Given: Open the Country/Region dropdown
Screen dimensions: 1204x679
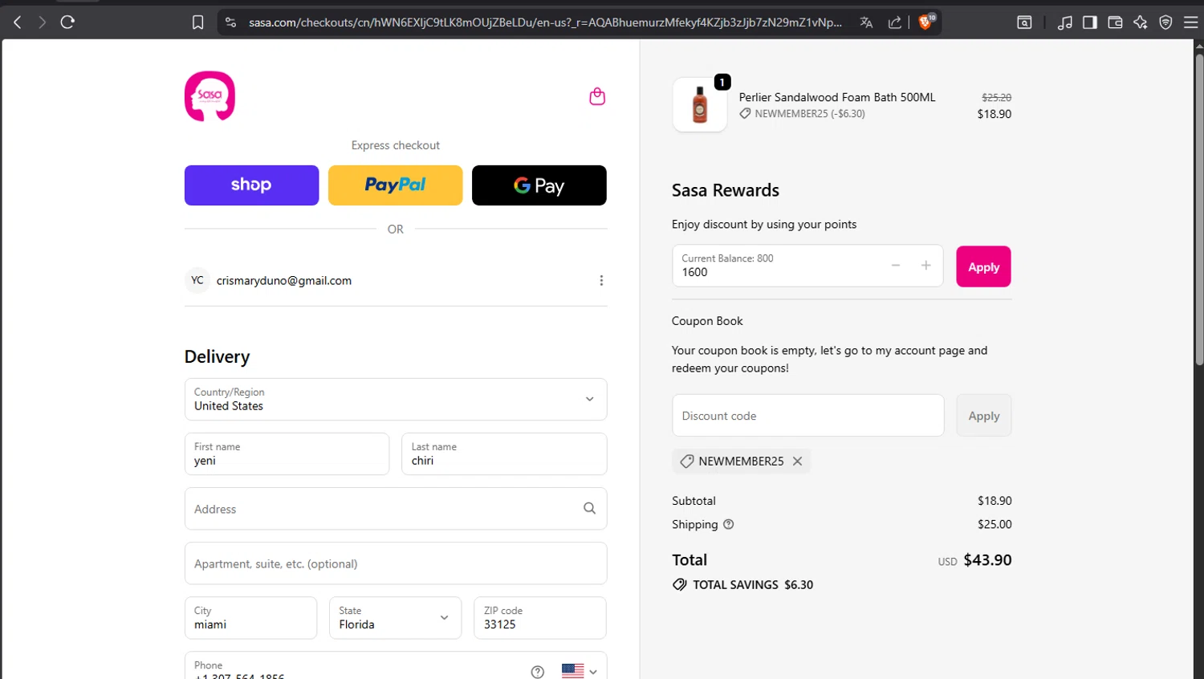Looking at the screenshot, I should (x=396, y=399).
